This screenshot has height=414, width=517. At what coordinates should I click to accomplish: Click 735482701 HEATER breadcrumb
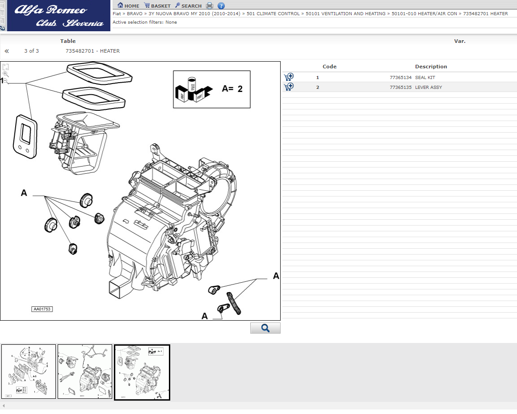[x=485, y=13]
